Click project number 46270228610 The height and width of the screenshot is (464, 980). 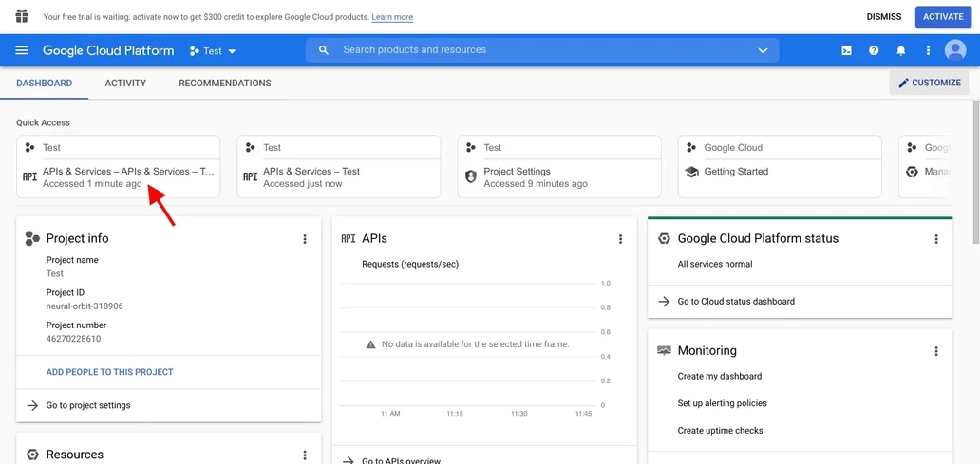pyautogui.click(x=73, y=339)
